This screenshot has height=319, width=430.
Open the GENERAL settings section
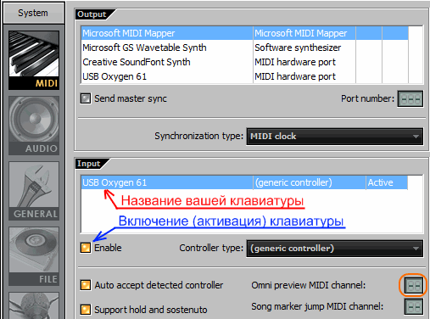pos(34,191)
